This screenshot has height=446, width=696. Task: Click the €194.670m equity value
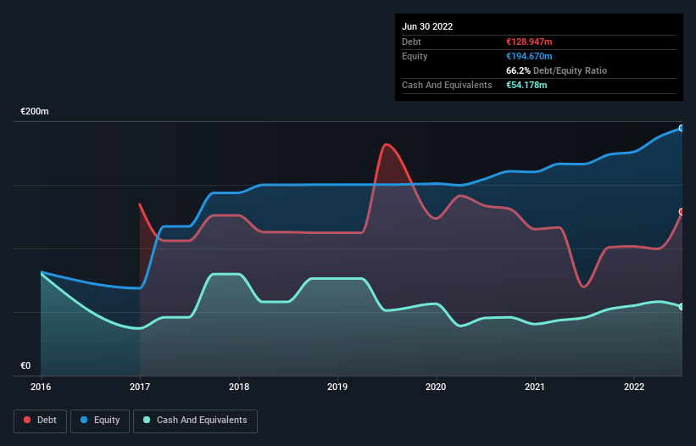click(x=529, y=56)
